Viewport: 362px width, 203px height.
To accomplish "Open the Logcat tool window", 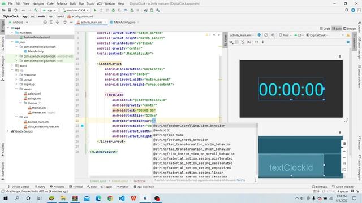I will click(x=106, y=187).
